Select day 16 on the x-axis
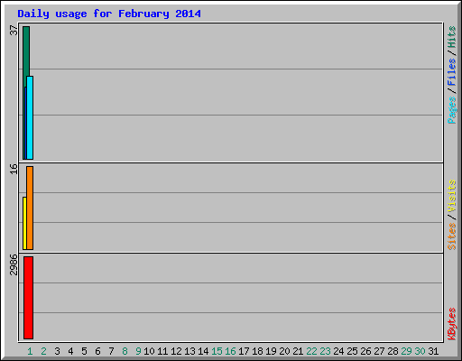The image size is (462, 361). point(230,351)
